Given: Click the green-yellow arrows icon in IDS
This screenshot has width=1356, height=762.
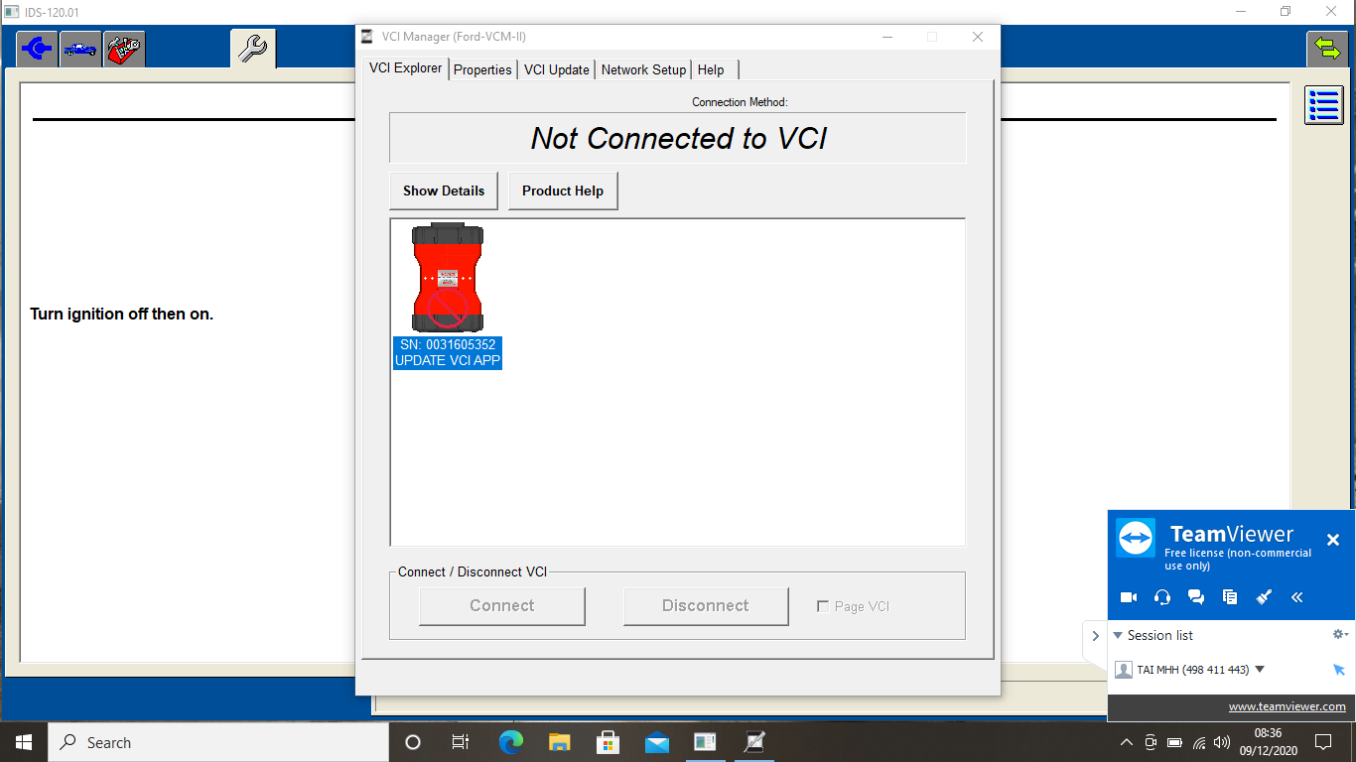Looking at the screenshot, I should coord(1327,49).
